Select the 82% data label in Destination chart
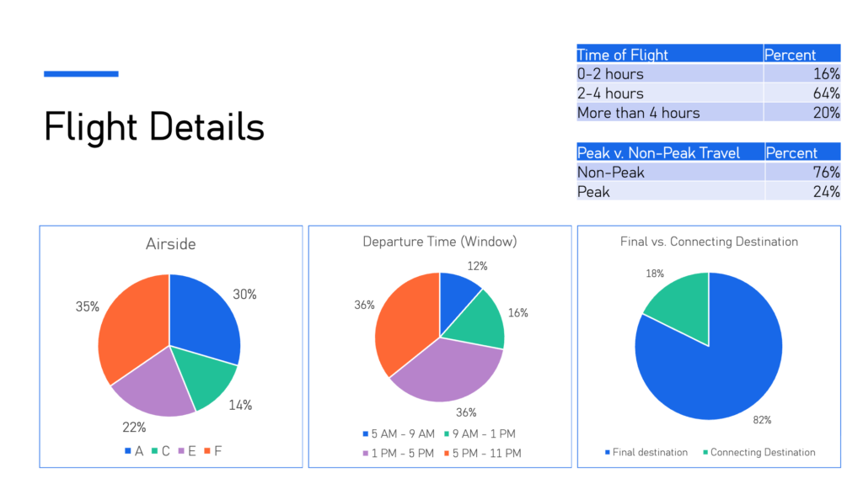 (762, 420)
